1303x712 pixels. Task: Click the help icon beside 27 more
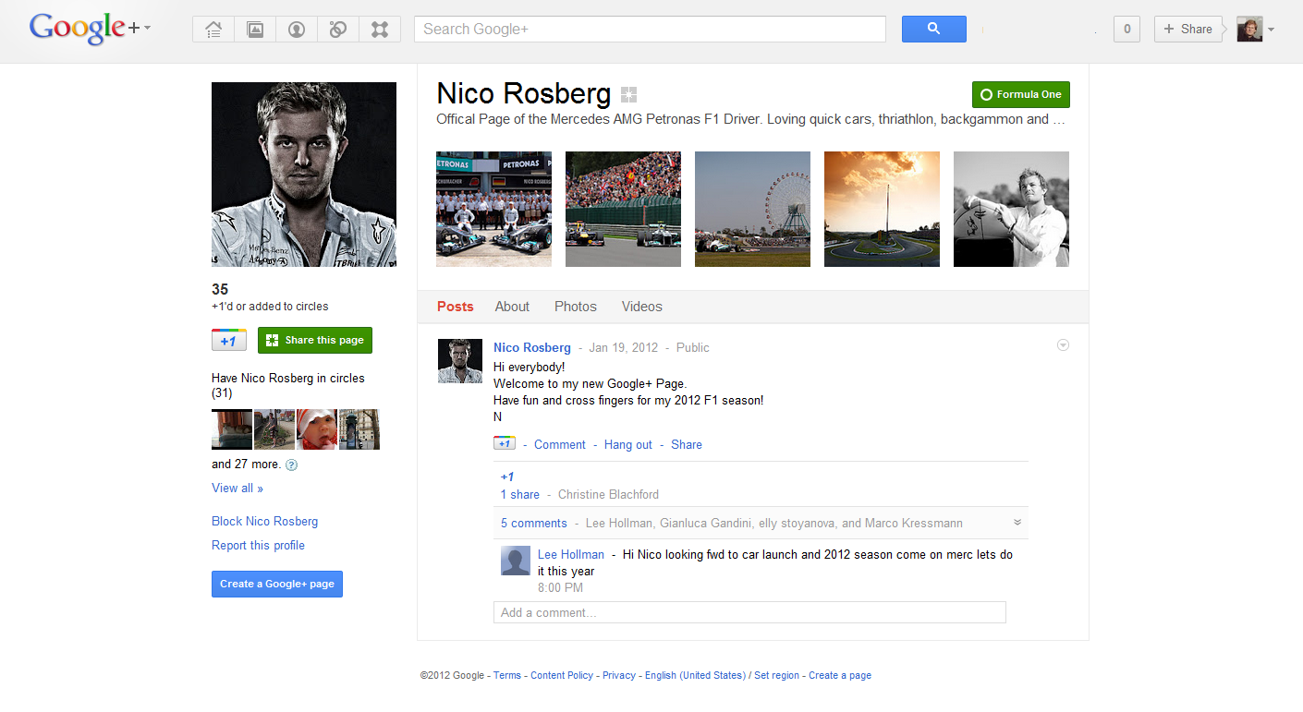click(x=292, y=465)
